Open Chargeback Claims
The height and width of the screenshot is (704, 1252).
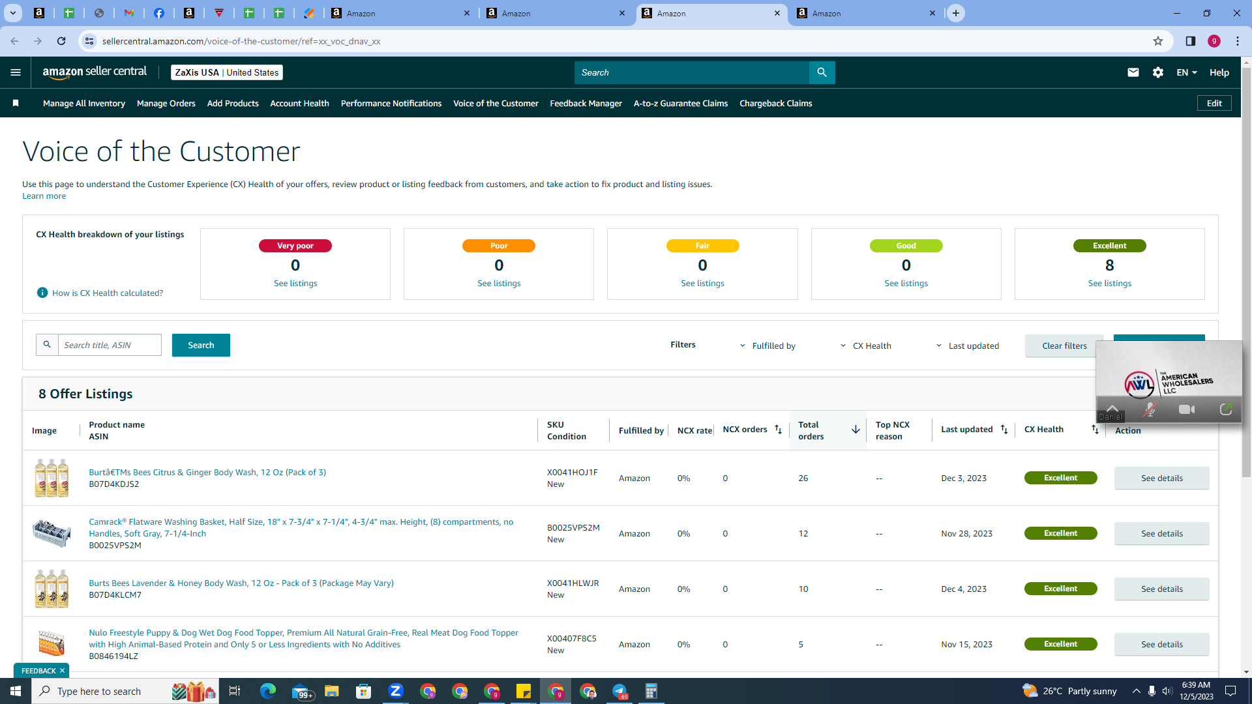coord(776,103)
